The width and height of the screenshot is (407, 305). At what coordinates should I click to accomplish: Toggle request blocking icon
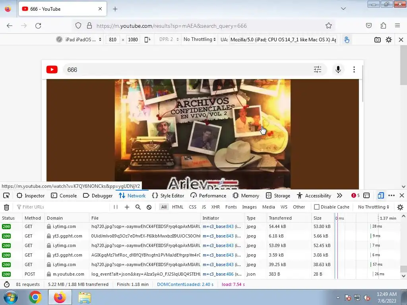(149, 207)
